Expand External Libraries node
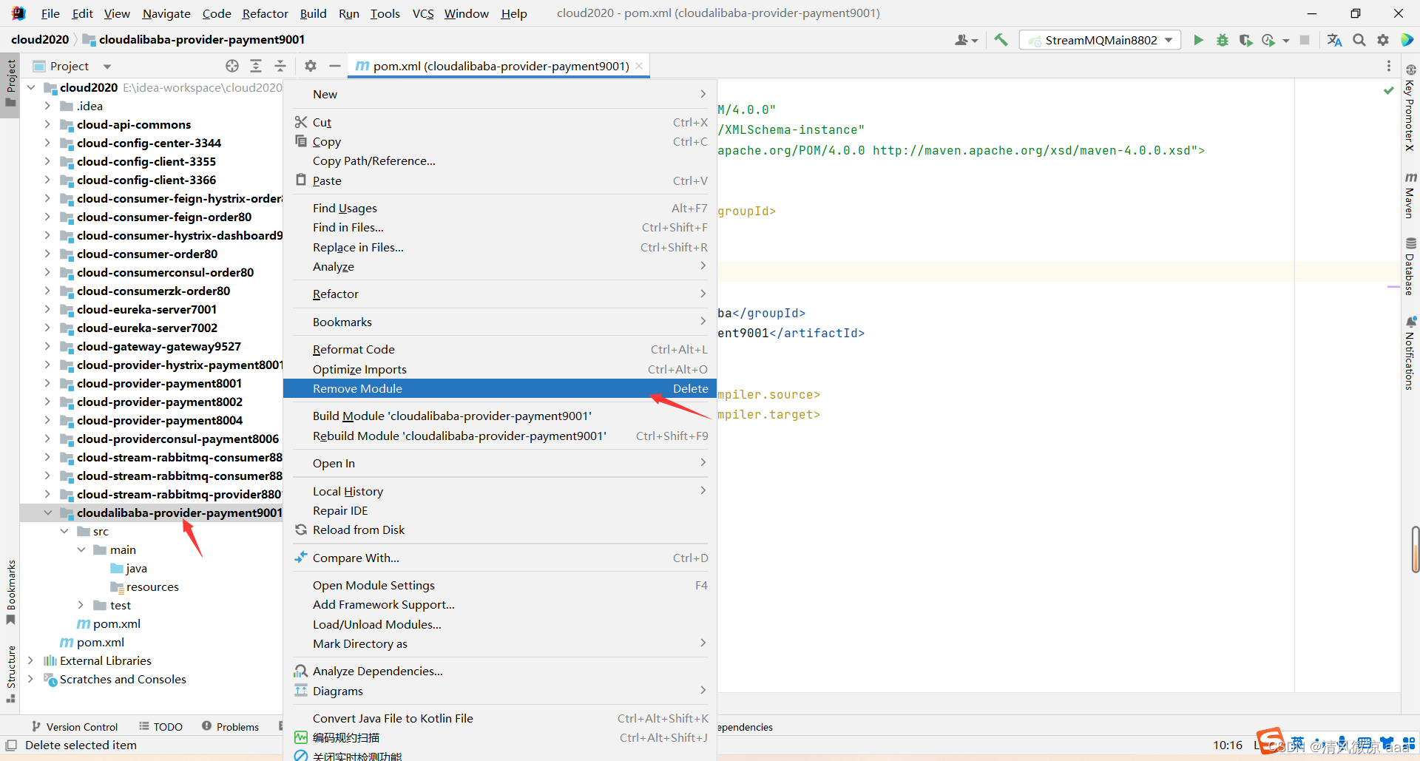This screenshot has height=761, width=1420. [x=31, y=660]
